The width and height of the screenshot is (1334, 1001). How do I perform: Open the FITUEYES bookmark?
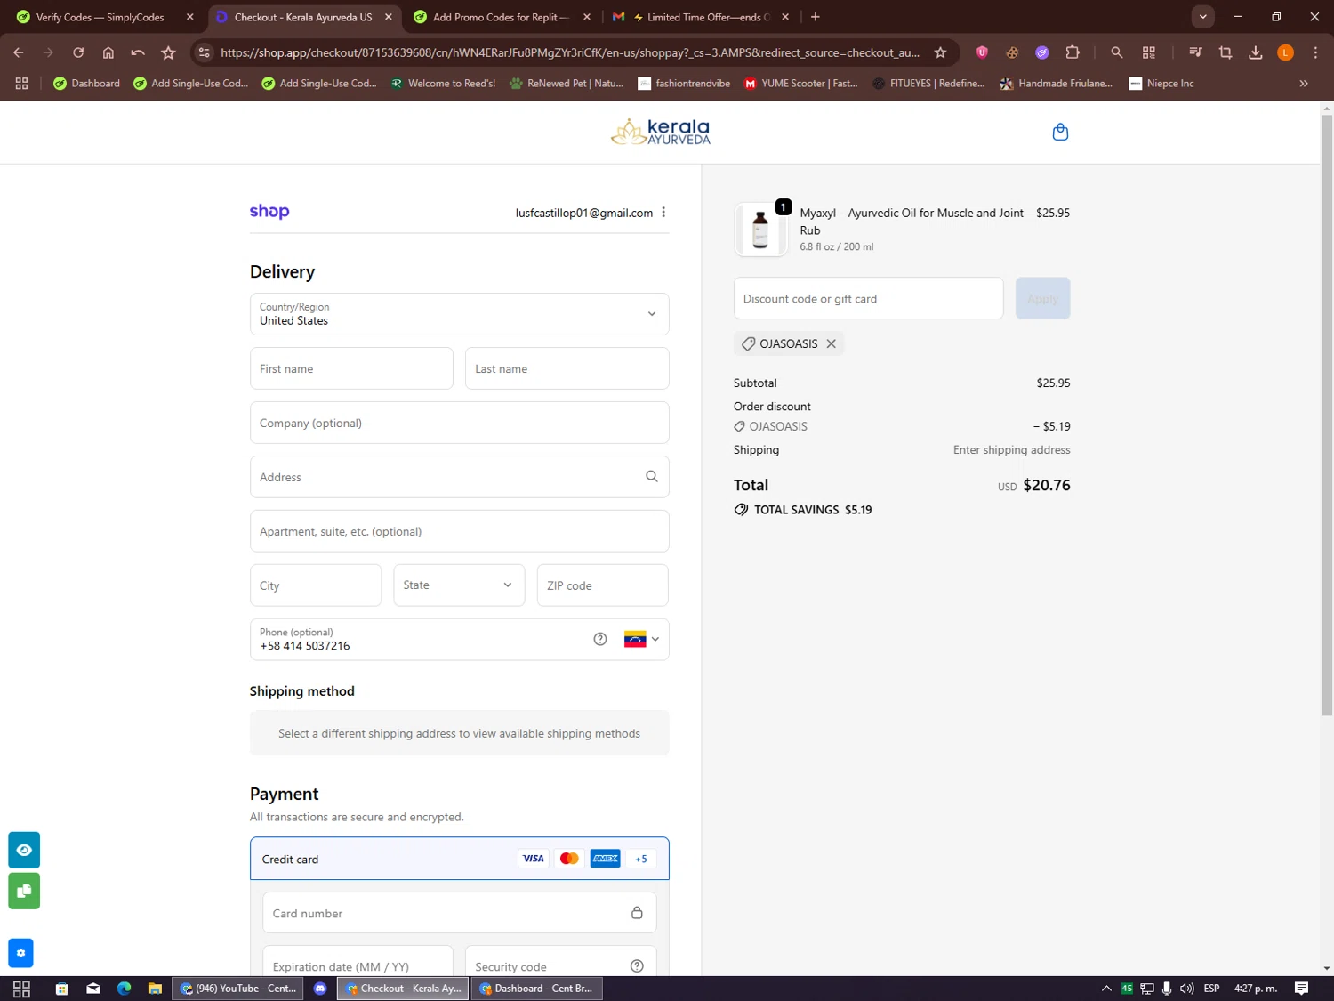coord(928,84)
